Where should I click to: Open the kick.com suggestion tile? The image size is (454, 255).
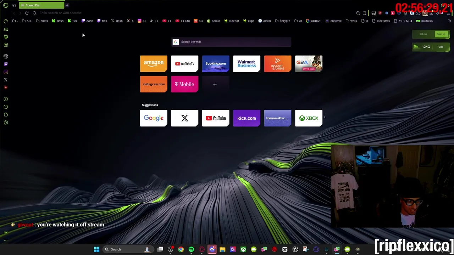(247, 118)
